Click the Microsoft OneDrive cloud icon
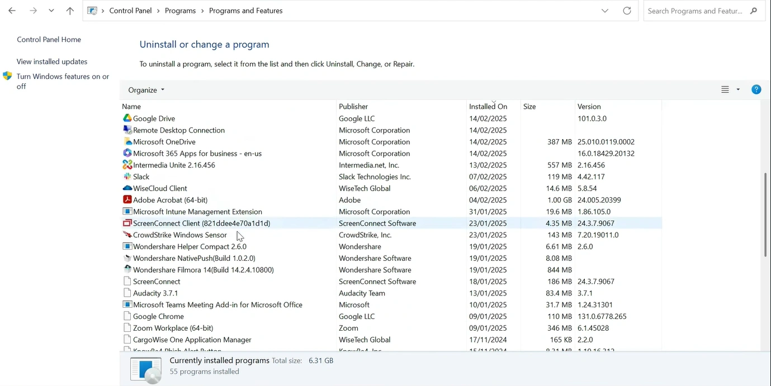 127,142
